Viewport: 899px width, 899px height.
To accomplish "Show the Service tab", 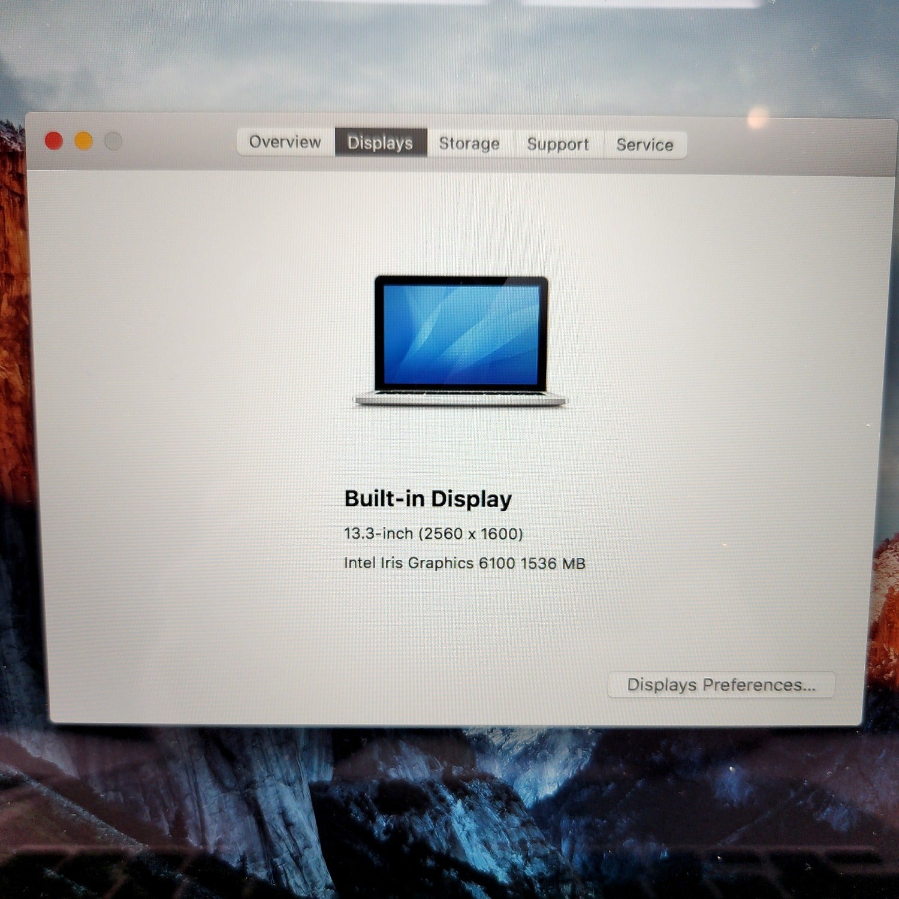I will [645, 145].
